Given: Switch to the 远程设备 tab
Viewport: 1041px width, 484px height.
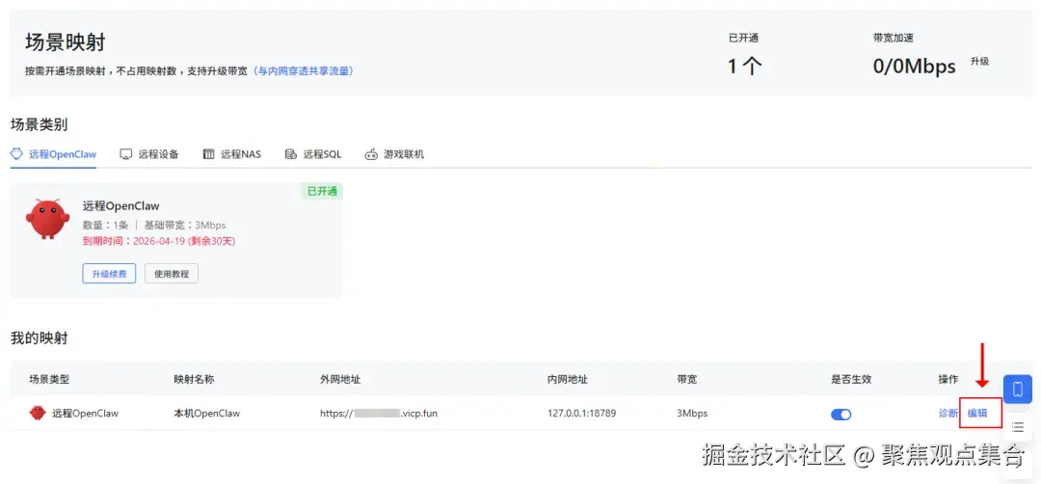Looking at the screenshot, I should click(x=149, y=154).
